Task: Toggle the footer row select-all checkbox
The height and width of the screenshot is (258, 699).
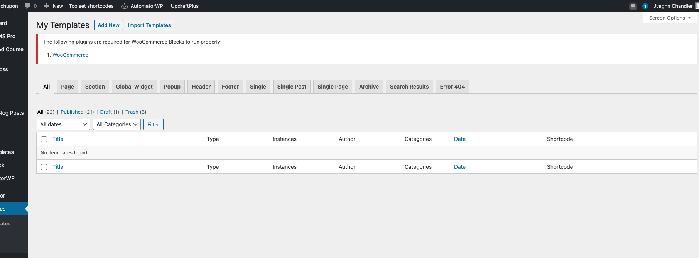Action: pos(44,167)
